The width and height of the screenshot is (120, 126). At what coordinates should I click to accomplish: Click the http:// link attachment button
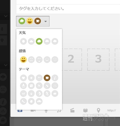[x=112, y=110]
